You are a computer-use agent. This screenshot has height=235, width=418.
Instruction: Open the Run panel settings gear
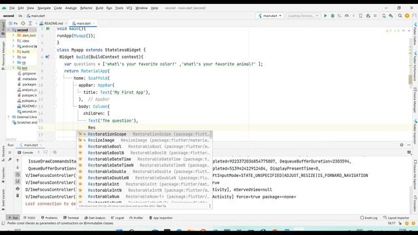click(402, 145)
